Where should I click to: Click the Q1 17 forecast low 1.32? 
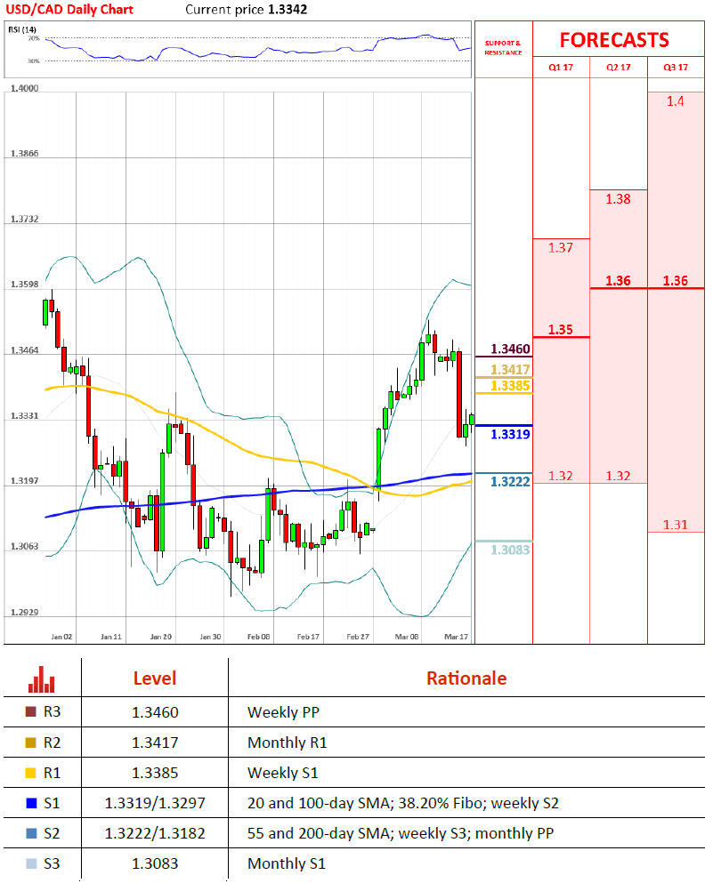(x=561, y=476)
